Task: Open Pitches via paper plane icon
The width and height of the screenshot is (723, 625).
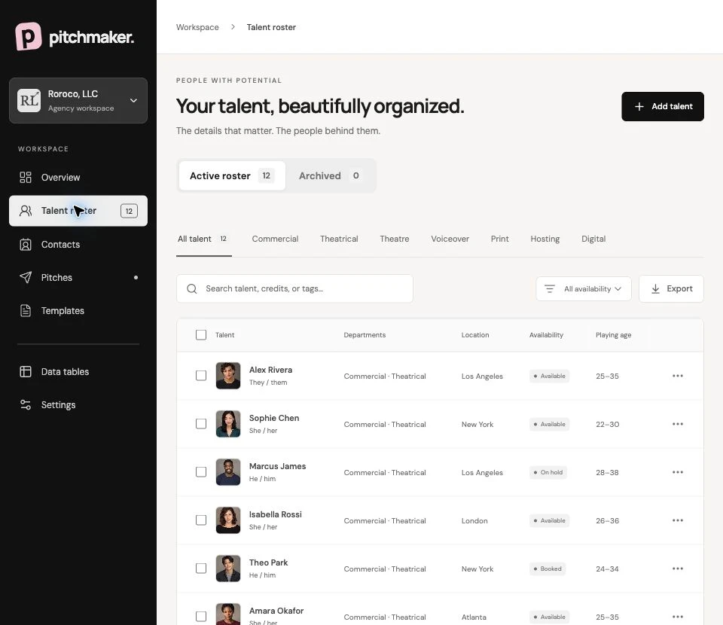Action: (x=26, y=277)
